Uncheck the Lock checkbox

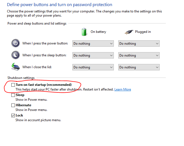13,115
